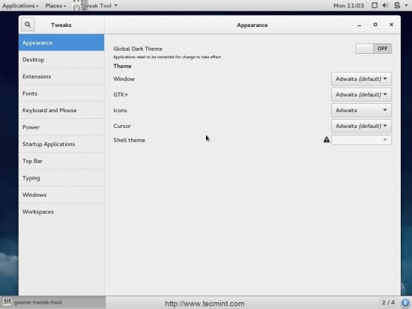Expand the empty Shell theme dropdown
412x309 pixels.
coord(361,140)
